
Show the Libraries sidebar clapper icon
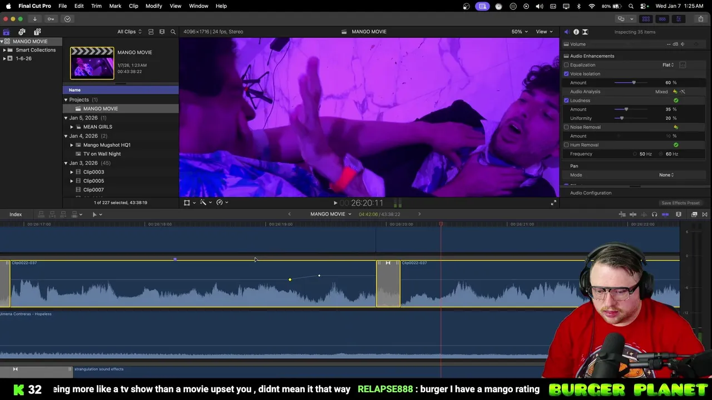(6, 32)
